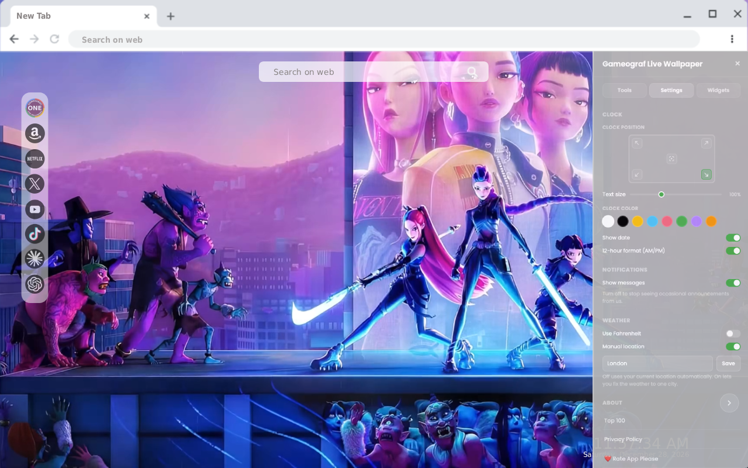Click the browser address bar

pos(384,39)
